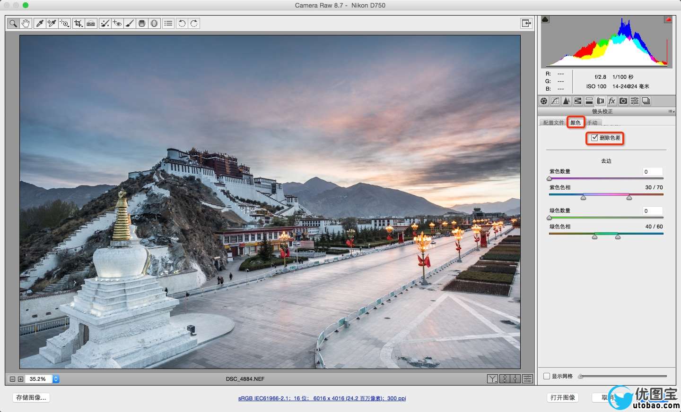681x412 pixels.
Task: Click the 绿色色相 slider right handle
Action: click(x=618, y=237)
